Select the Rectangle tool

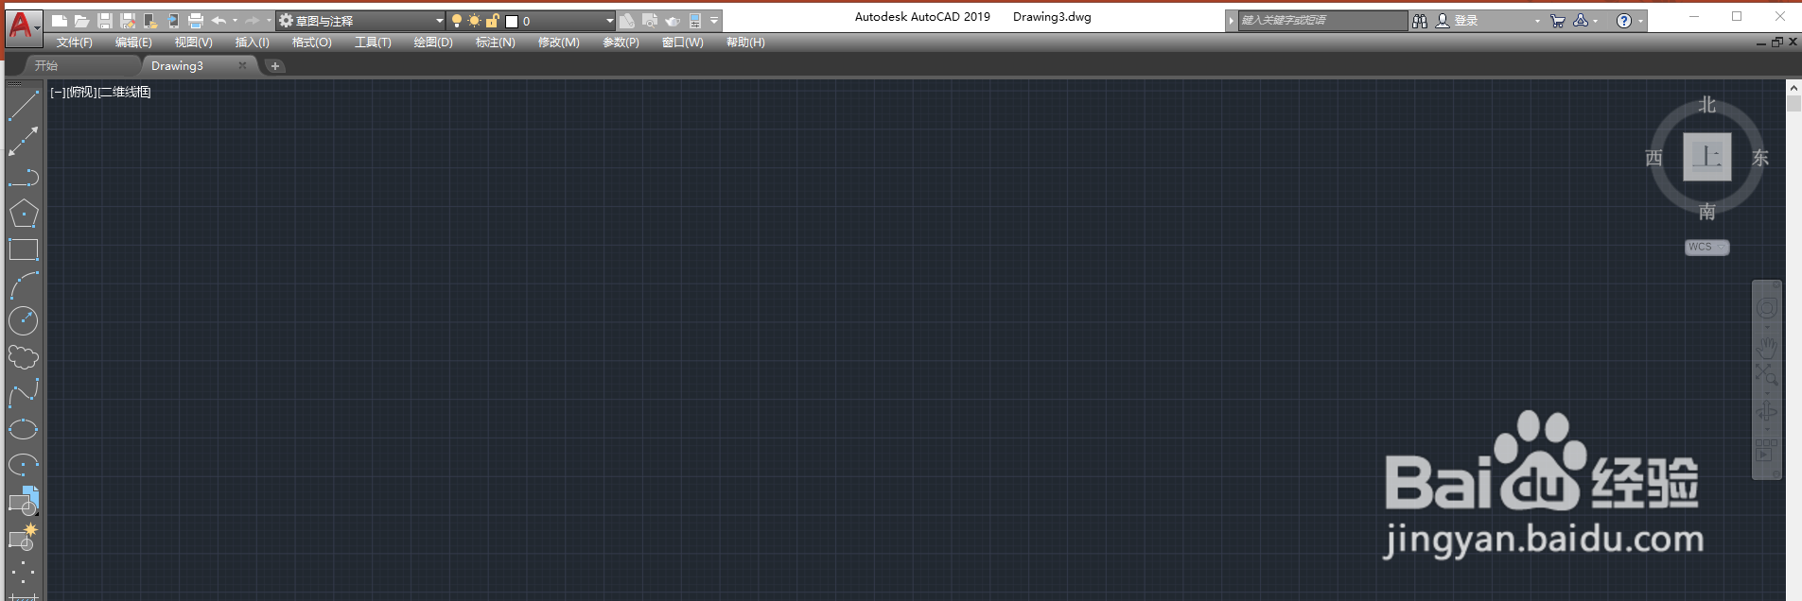click(x=24, y=249)
